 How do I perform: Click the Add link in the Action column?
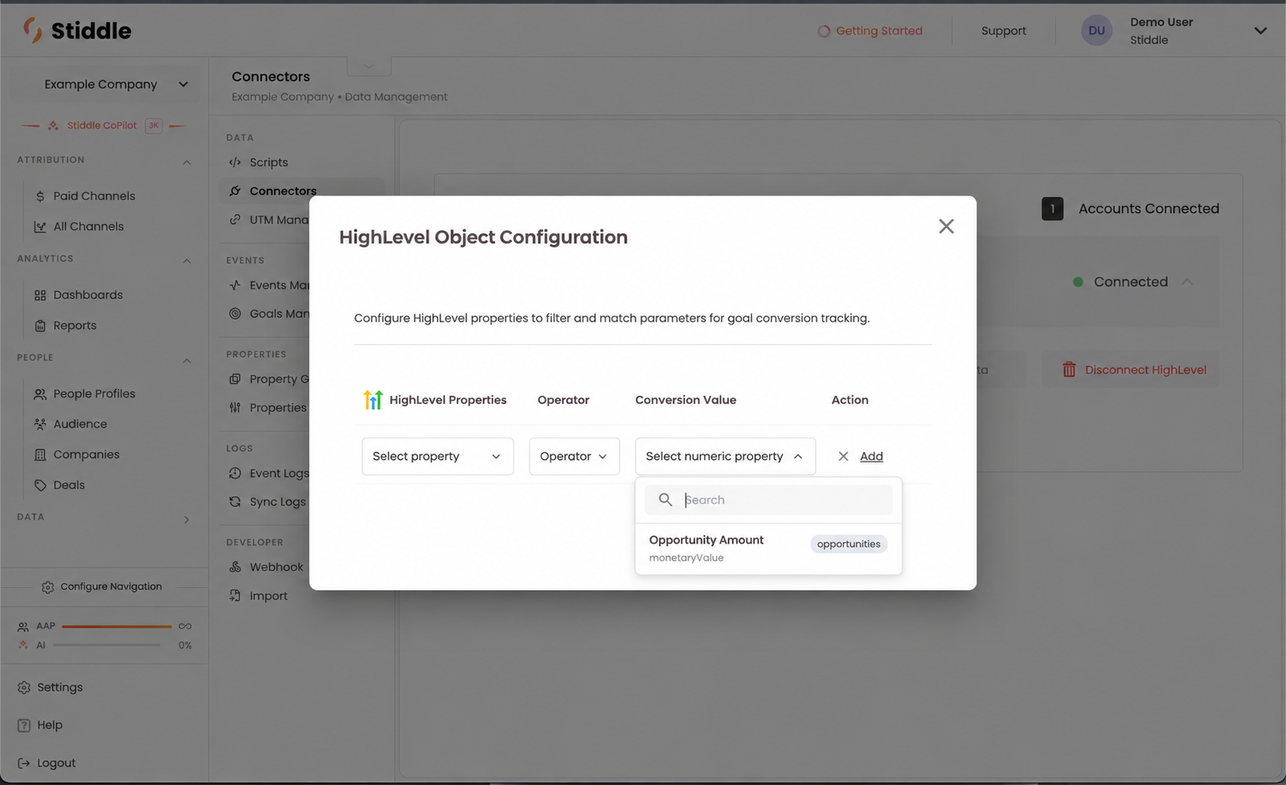pos(872,457)
